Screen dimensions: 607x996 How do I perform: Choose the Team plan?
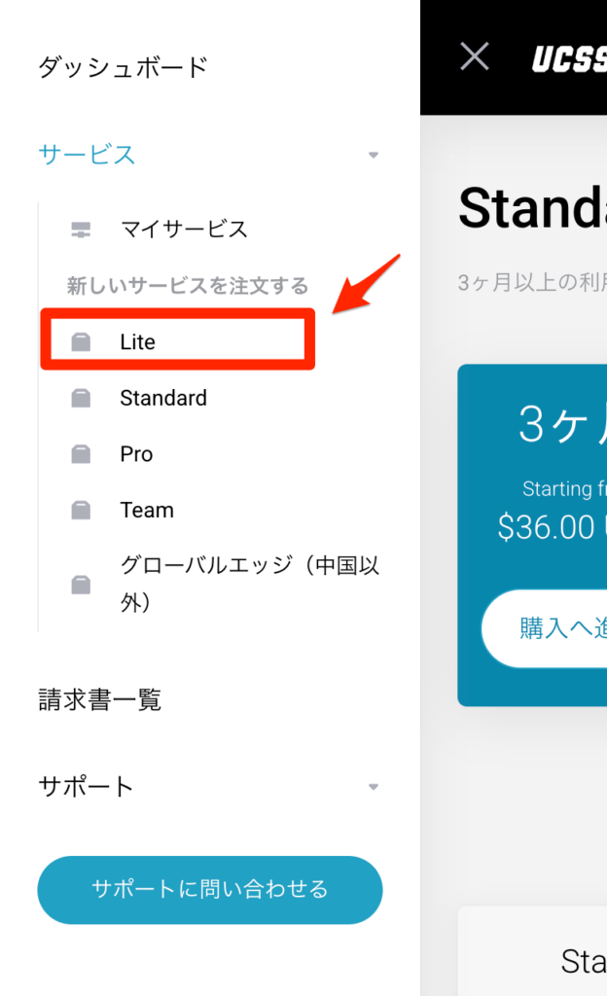pyautogui.click(x=147, y=510)
